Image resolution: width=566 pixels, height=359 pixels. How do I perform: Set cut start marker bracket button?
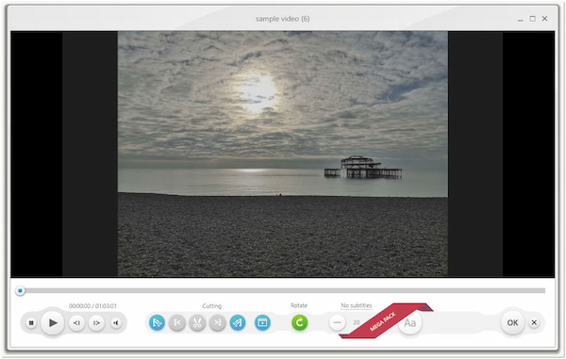pyautogui.click(x=177, y=322)
